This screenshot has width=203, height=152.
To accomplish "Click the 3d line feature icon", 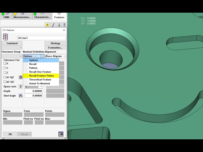I will click(5, 37).
